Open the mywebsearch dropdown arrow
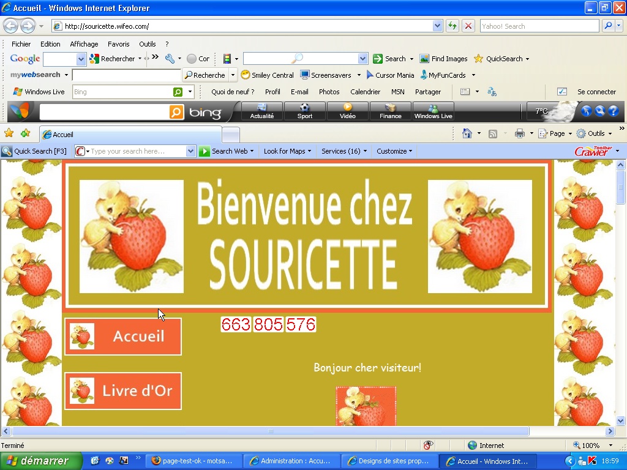Screen dimensions: 627x470 click(66, 75)
